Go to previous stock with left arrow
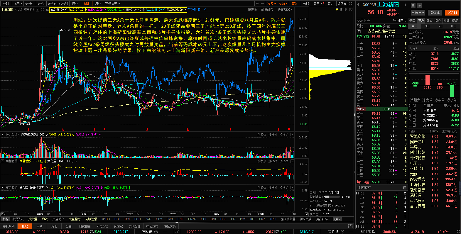Viewport: 461px width, 234px height. pyautogui.click(x=358, y=5)
